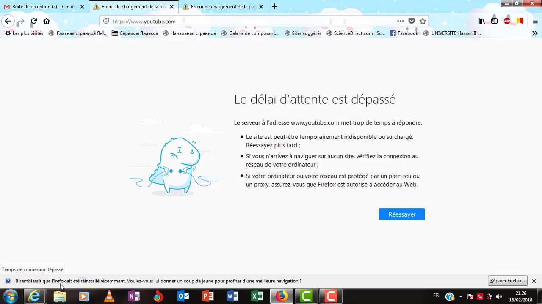
Task: Click the yellow-red bookmark extension icon
Action: (520, 21)
